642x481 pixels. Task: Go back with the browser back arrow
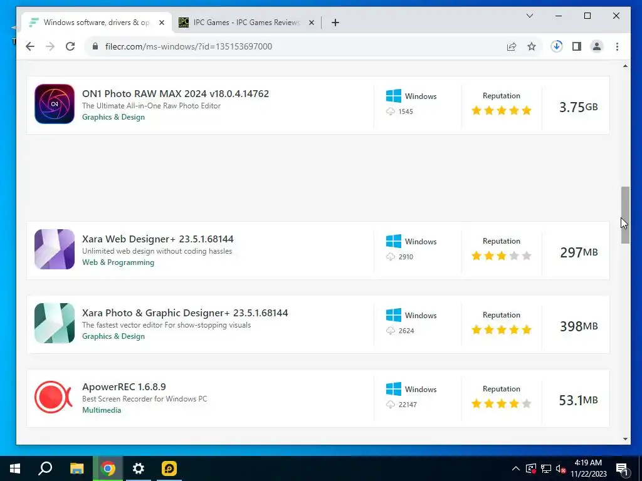pos(30,46)
